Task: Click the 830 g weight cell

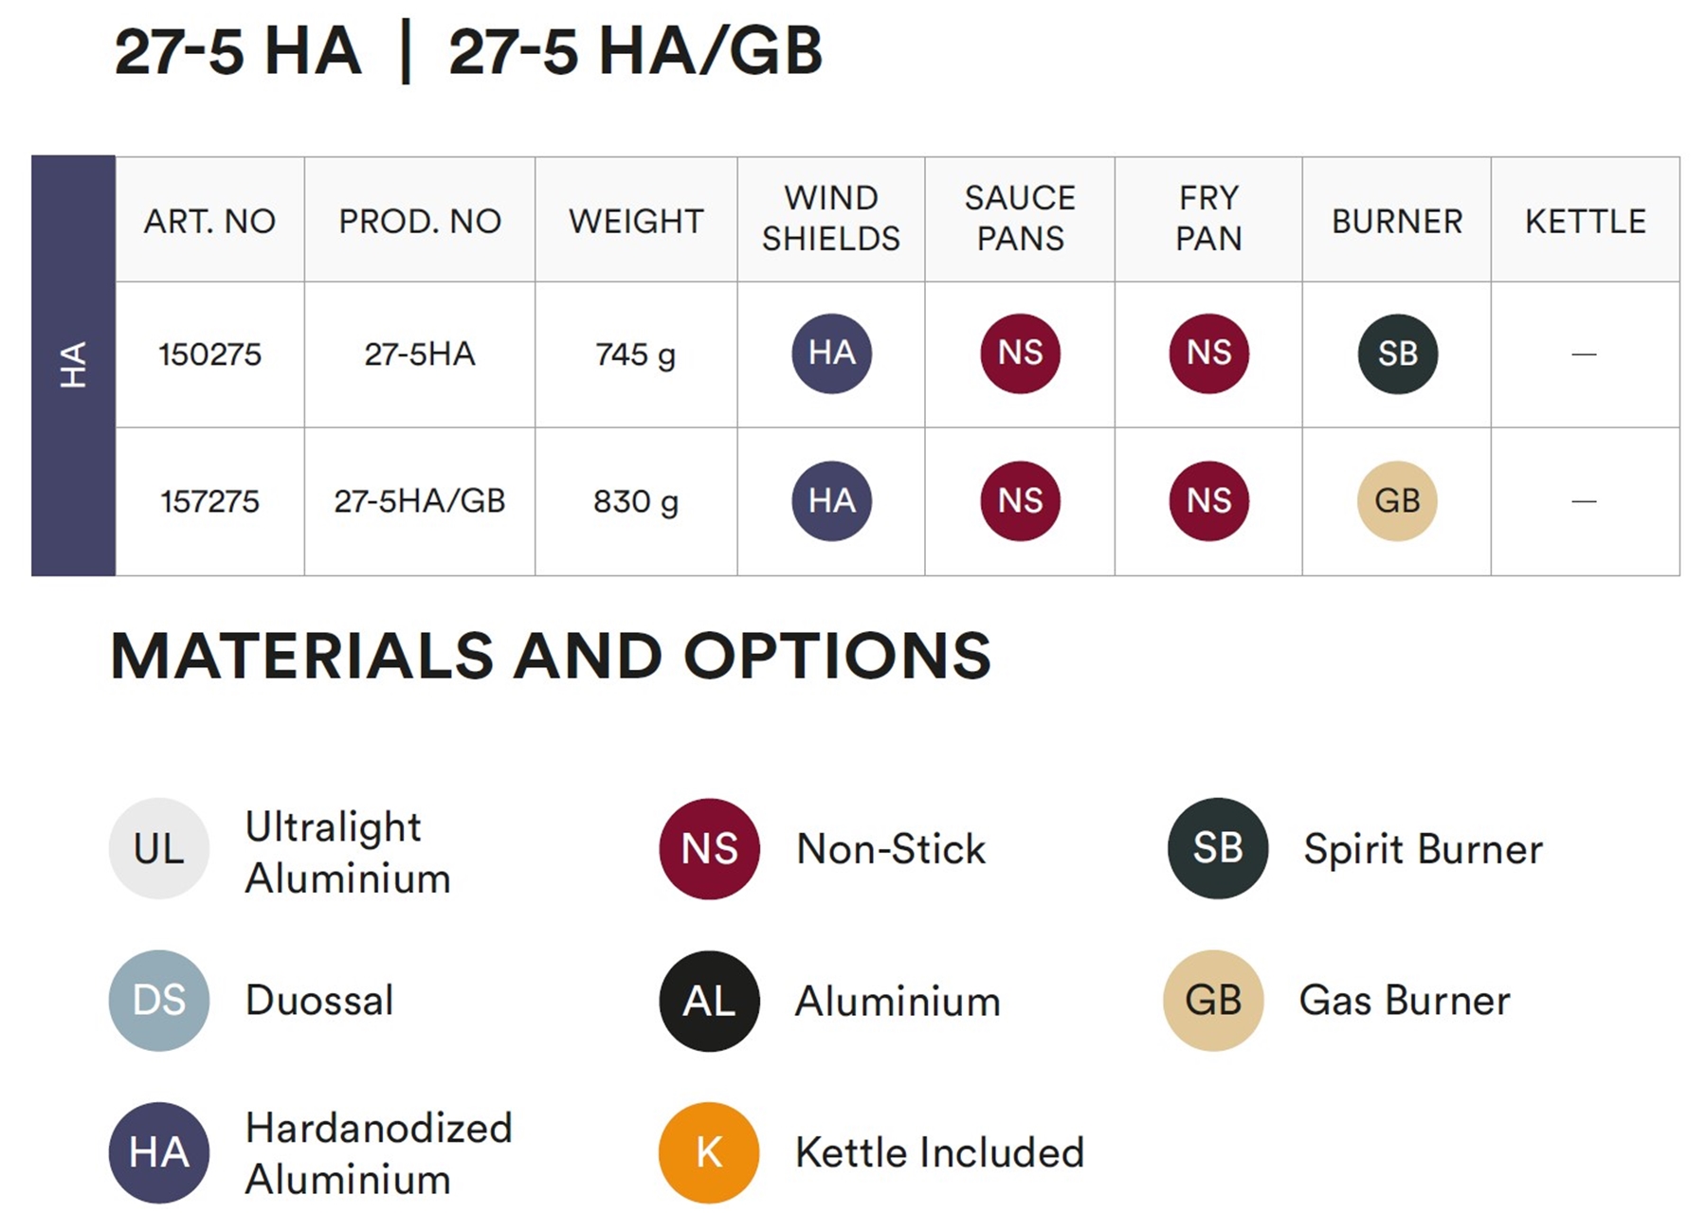Action: pyautogui.click(x=636, y=501)
